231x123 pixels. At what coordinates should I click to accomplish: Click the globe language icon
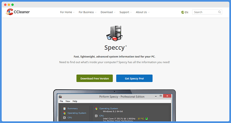183,12
